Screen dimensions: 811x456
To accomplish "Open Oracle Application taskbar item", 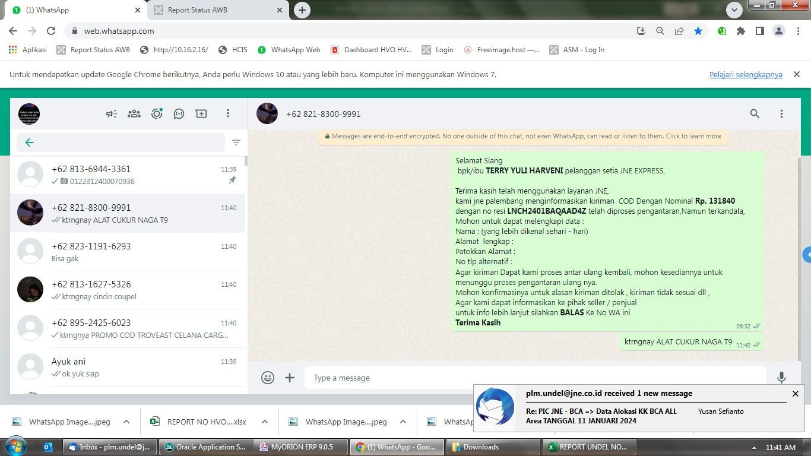I will [206, 447].
